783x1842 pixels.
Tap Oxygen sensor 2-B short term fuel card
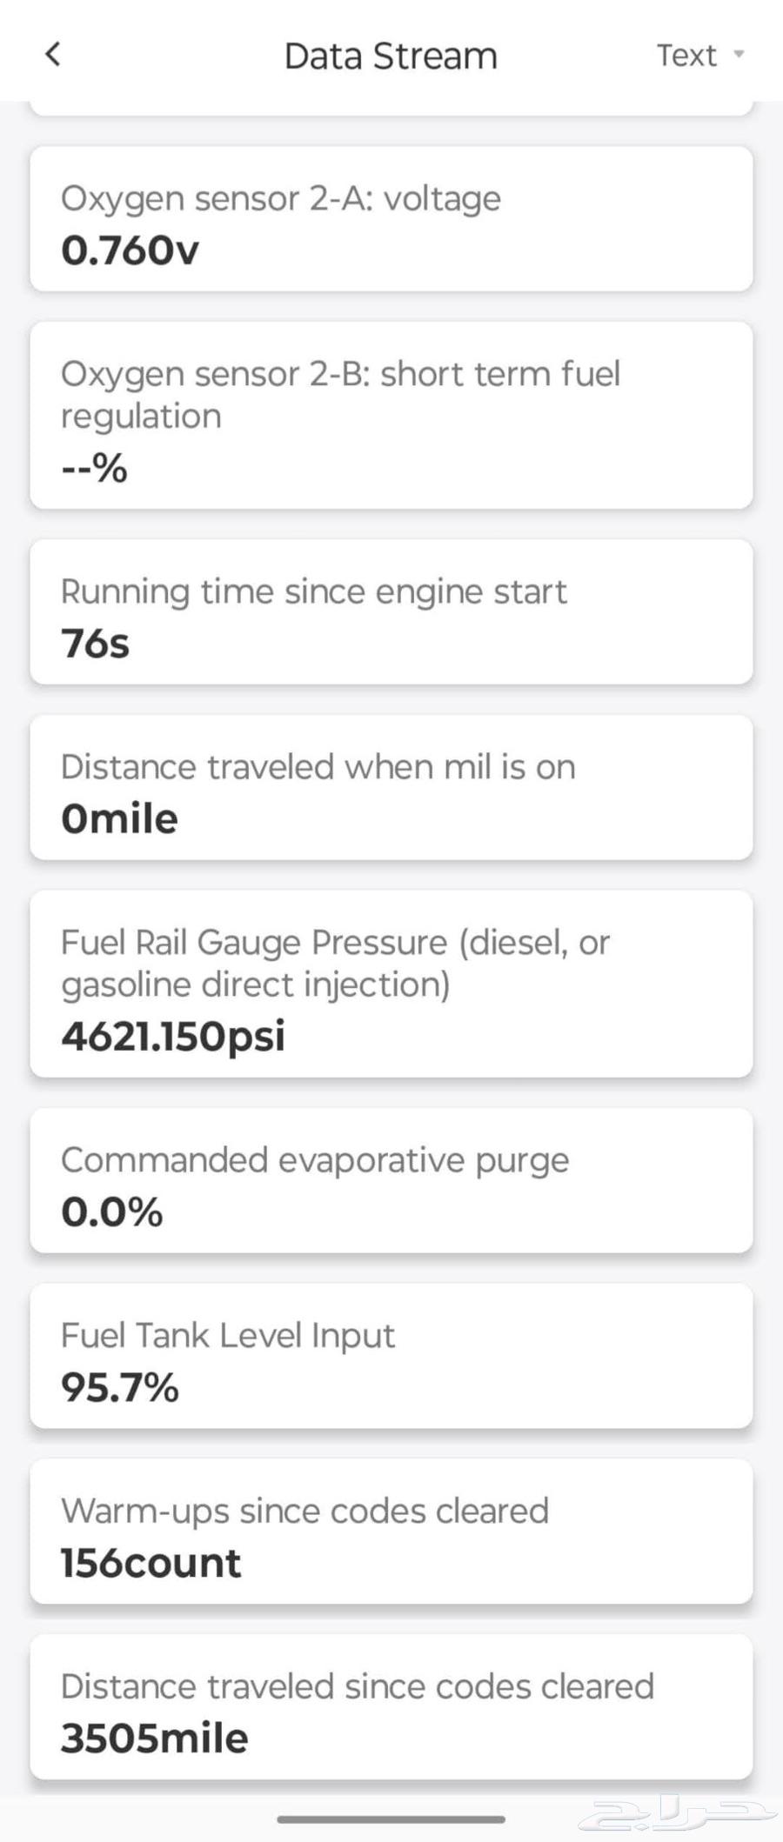(391, 416)
